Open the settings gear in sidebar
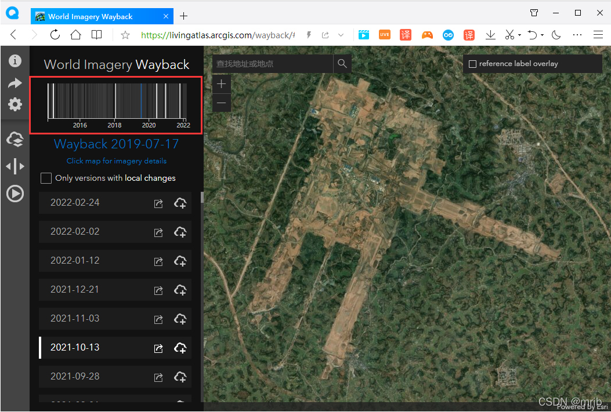Viewport: 611px width, 412px height. 15,104
